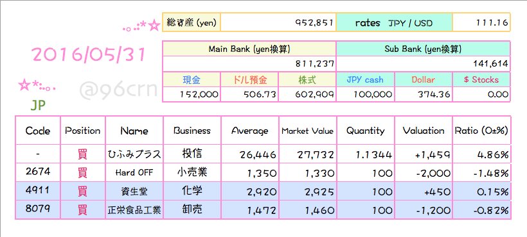Screen dimensions: 527x237
Task: Select the ひふみプラス name cell
Action: (134, 154)
